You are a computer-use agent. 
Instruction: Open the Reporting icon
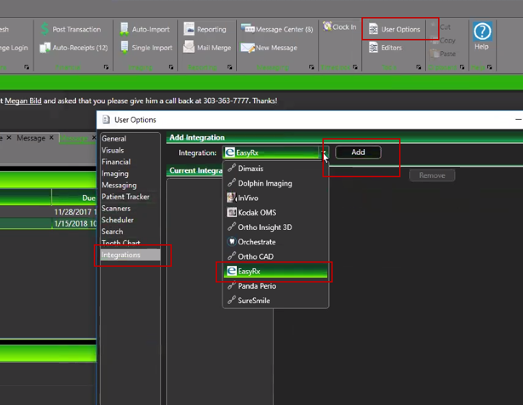point(189,29)
